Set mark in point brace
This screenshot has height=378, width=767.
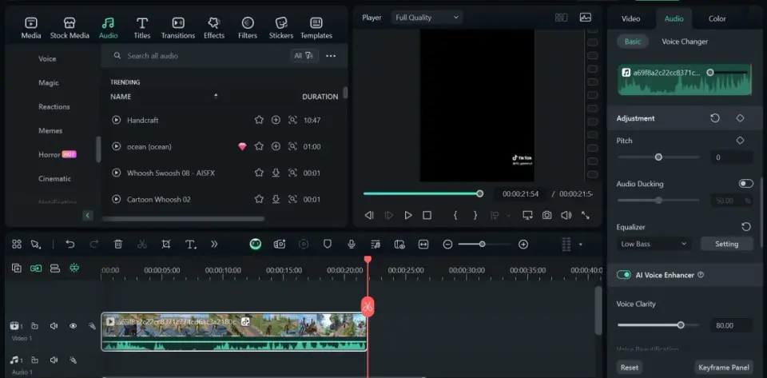coord(455,215)
